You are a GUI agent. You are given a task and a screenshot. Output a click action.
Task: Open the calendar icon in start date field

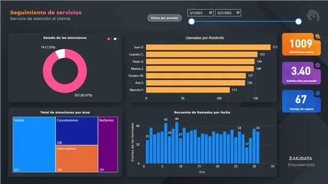point(211,13)
